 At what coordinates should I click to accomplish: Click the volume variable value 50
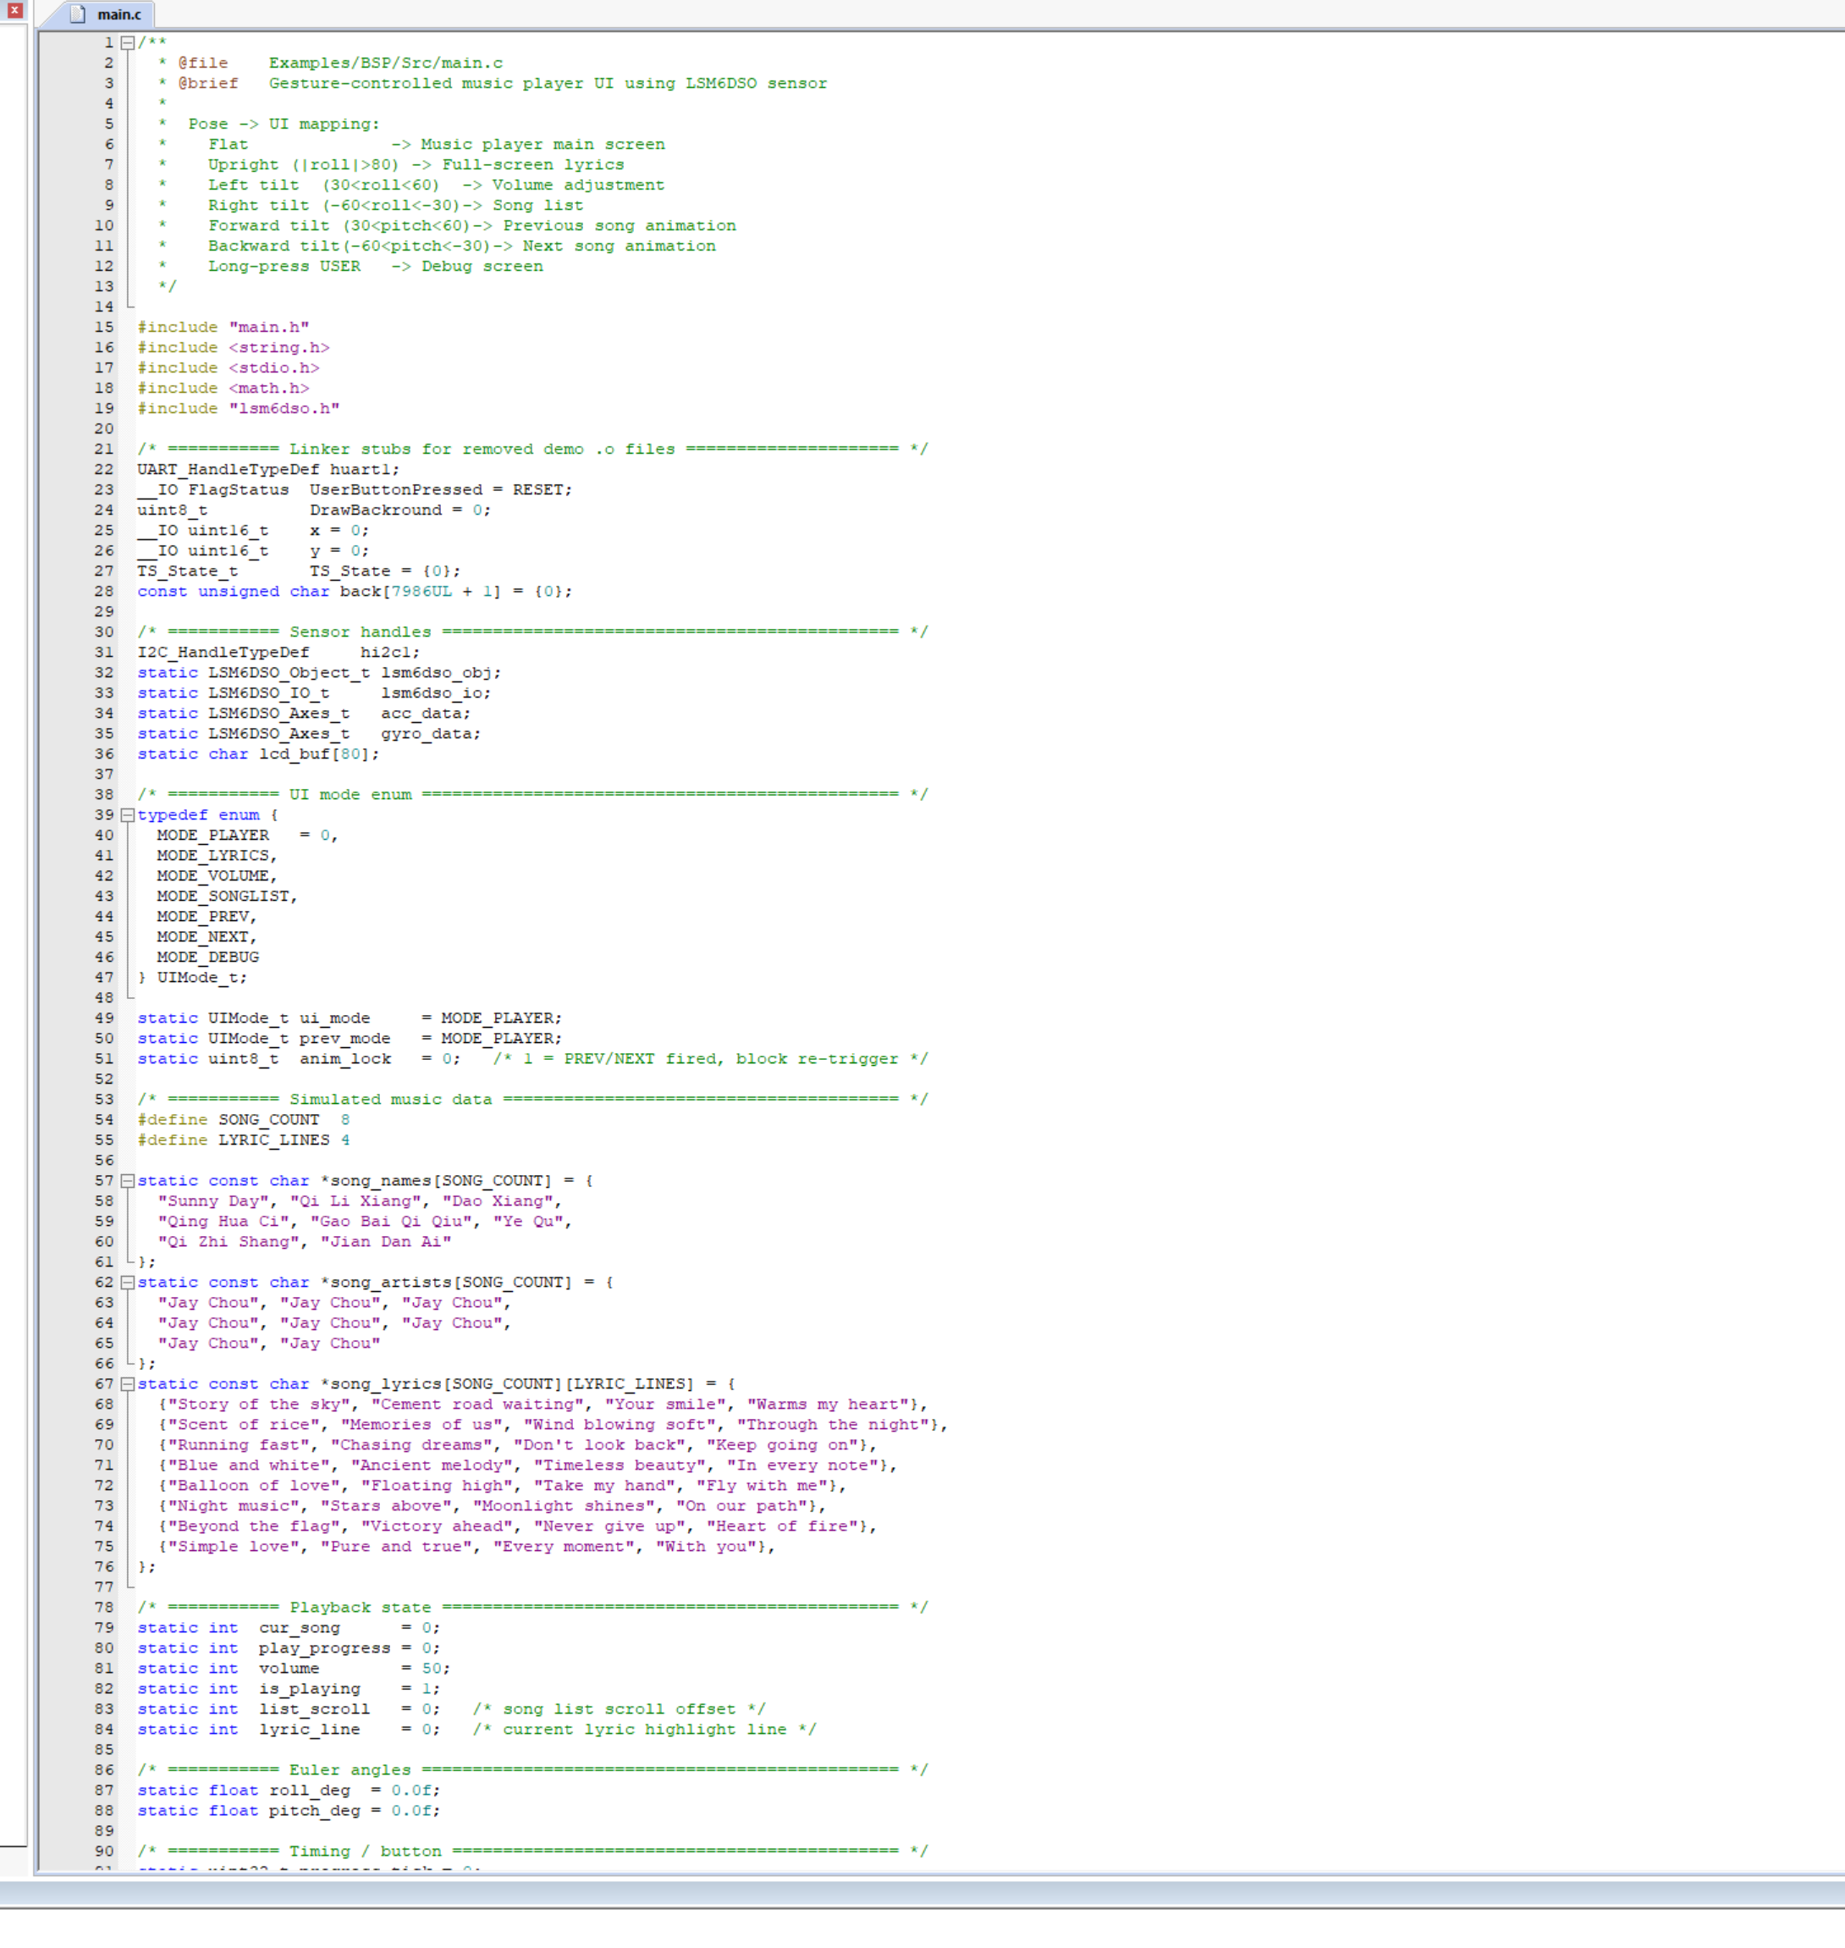click(432, 1669)
